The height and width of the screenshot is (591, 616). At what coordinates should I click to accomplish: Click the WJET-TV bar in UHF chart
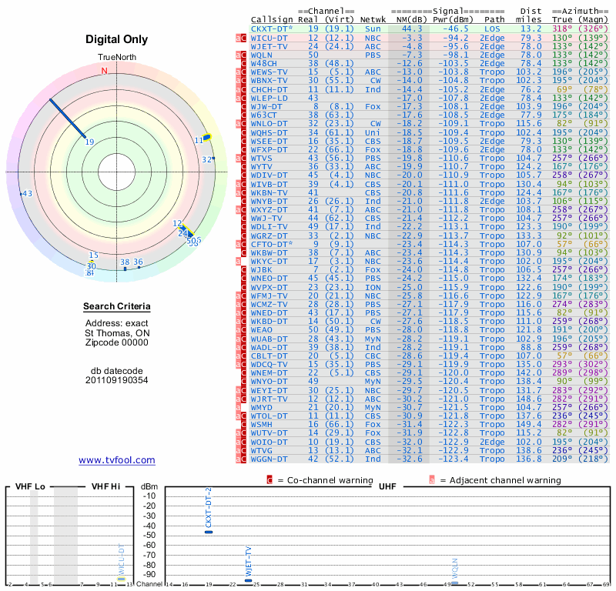point(248,579)
